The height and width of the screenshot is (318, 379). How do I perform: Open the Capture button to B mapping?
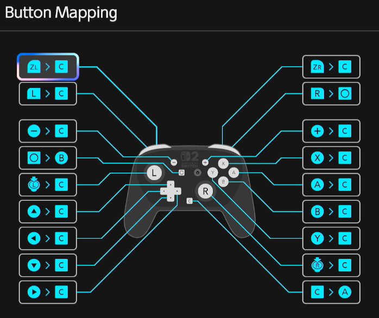[x=48, y=158]
